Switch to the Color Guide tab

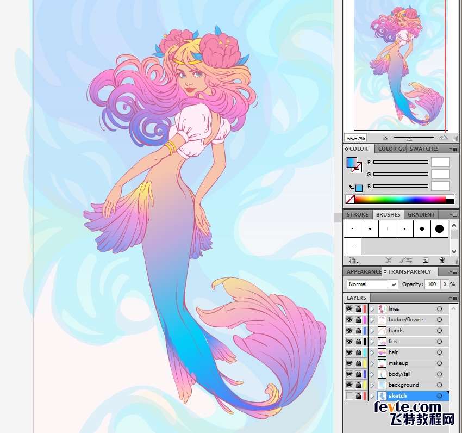(391, 149)
